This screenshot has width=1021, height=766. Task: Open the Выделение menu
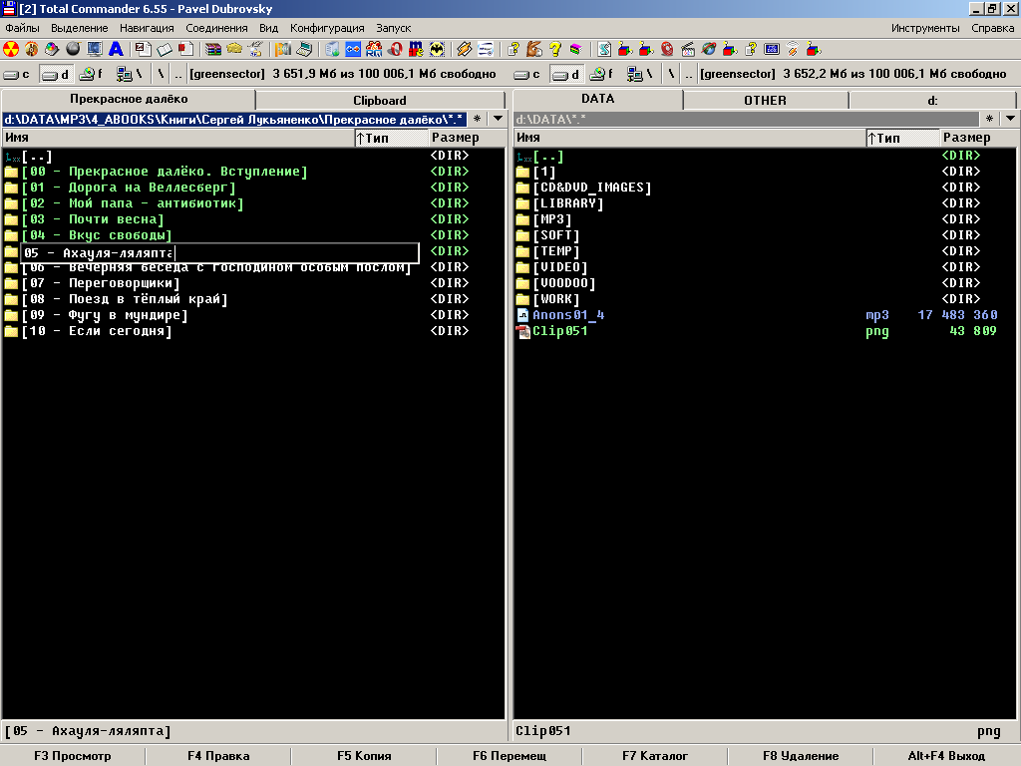click(80, 28)
